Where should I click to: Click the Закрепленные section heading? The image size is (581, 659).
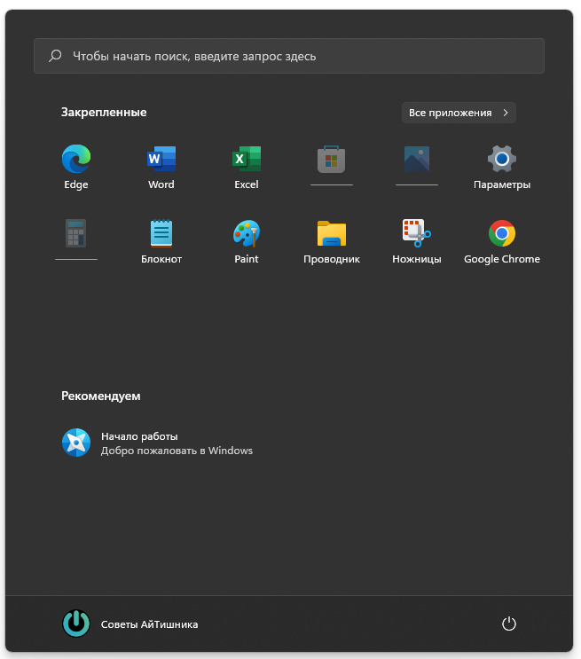click(x=104, y=113)
